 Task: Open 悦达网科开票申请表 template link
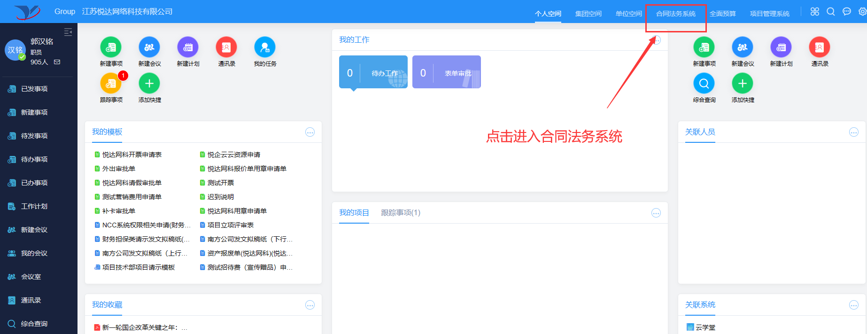(132, 155)
